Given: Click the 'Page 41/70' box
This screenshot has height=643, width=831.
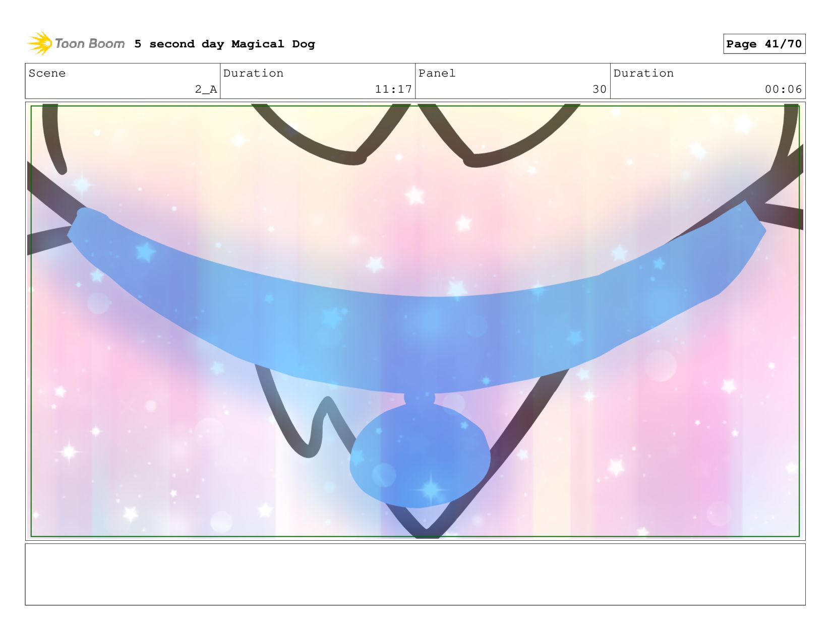Looking at the screenshot, I should coord(764,44).
